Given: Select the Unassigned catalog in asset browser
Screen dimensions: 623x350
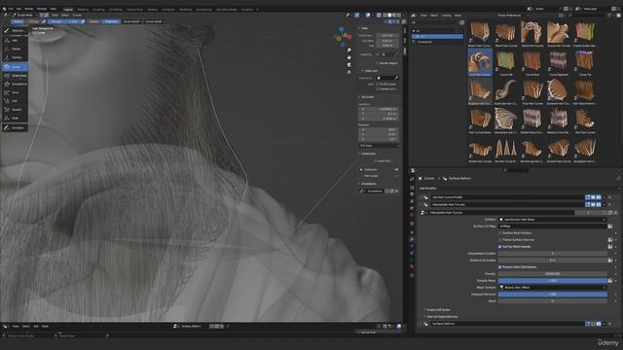Looking at the screenshot, I should pos(424,42).
